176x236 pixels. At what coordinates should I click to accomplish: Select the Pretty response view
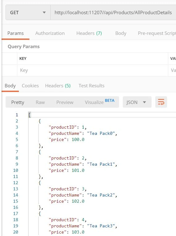coord(18,102)
